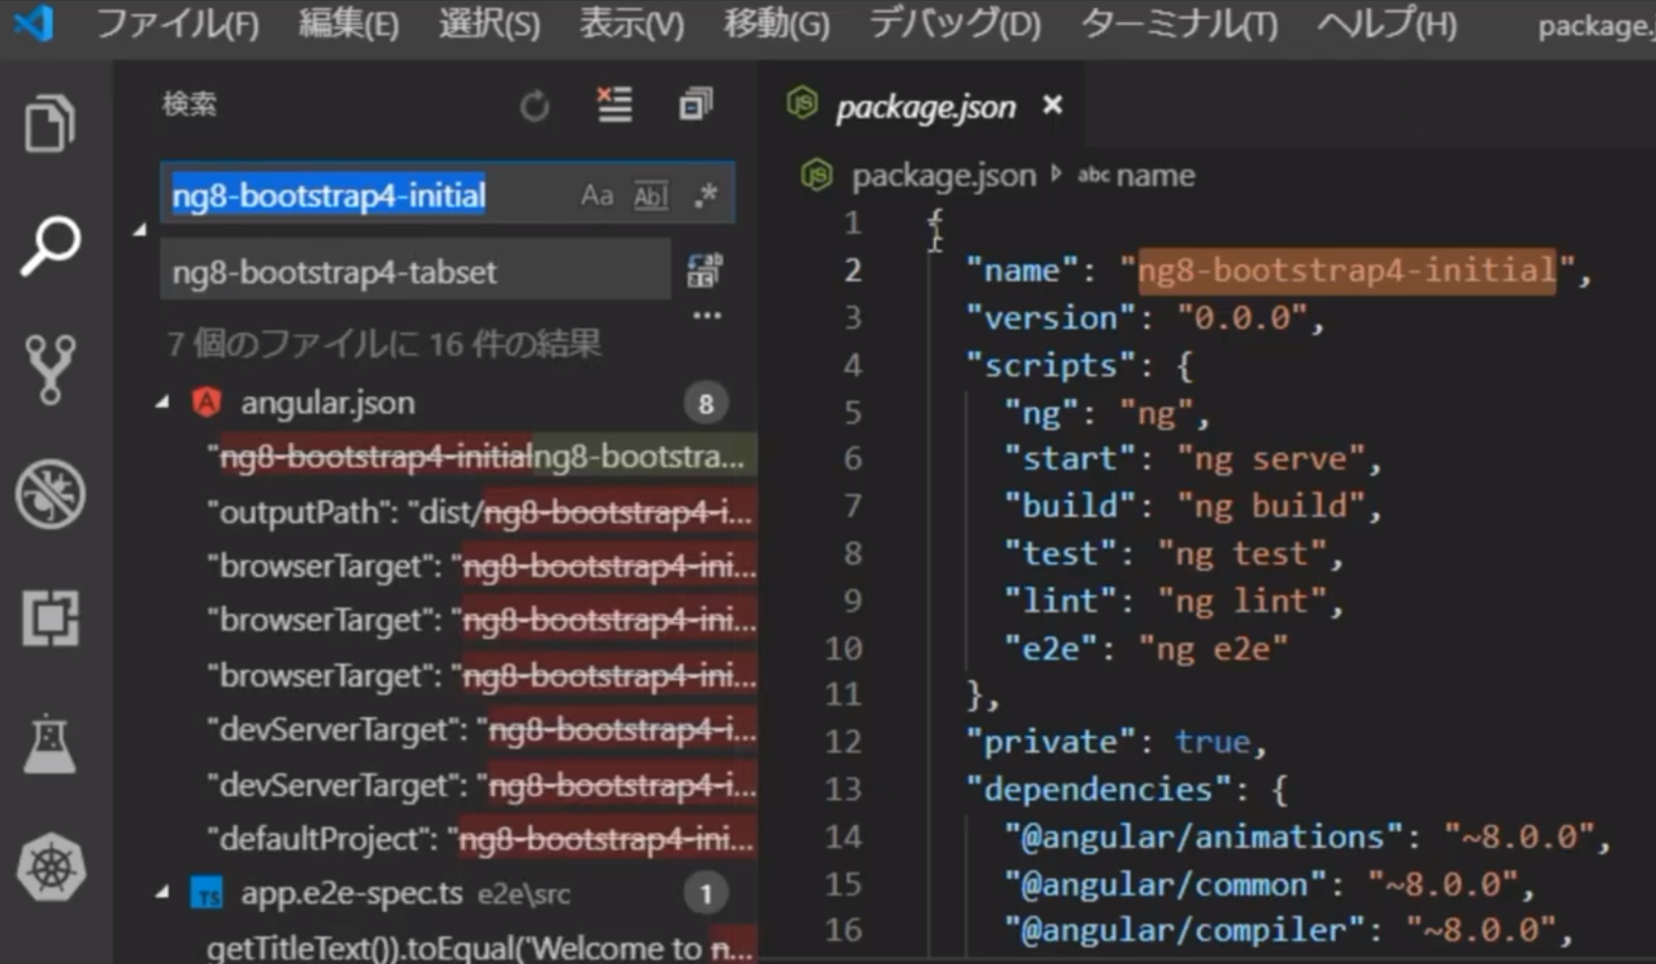Collapse the replace field toggle arrow
The image size is (1656, 964).
140,230
